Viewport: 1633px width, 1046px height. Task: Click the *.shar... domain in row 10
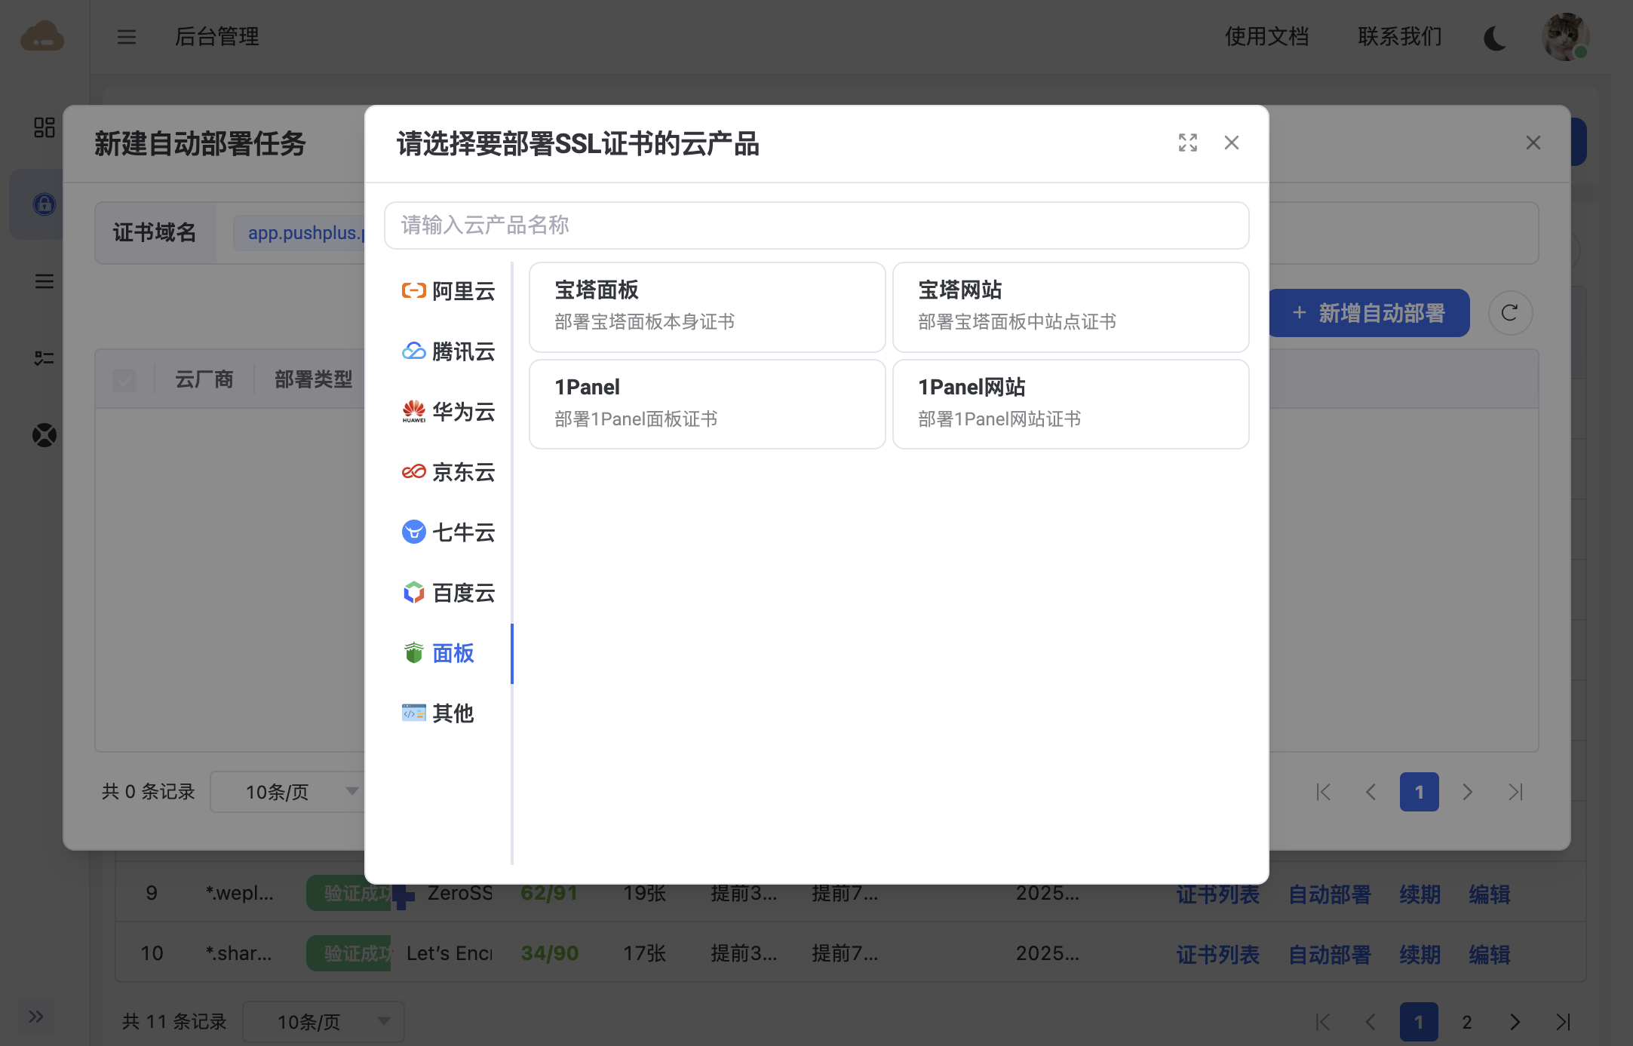[x=238, y=953]
